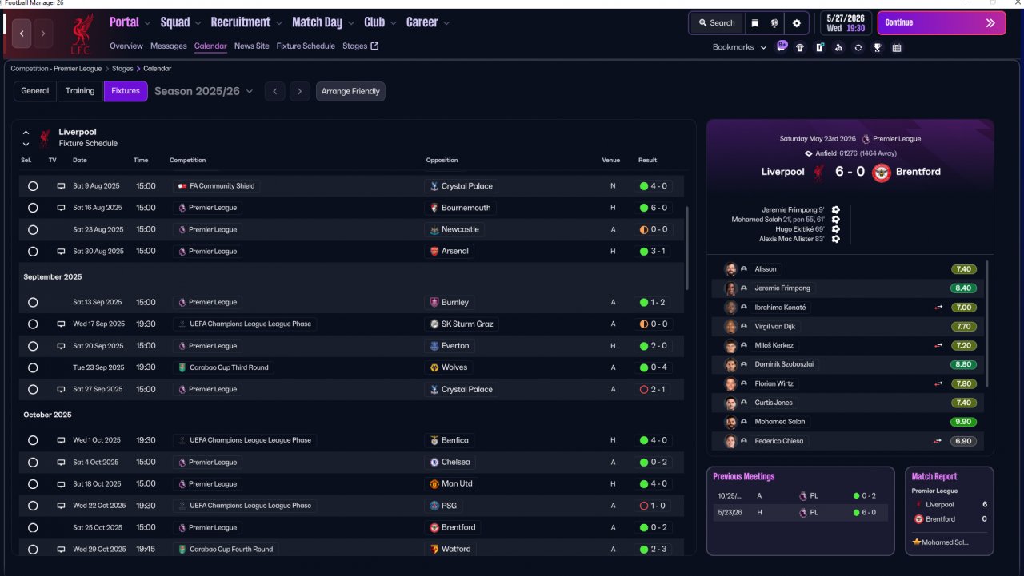Click Federico Chiesa's 6.90 rating badge
The width and height of the screenshot is (1024, 576).
(964, 441)
